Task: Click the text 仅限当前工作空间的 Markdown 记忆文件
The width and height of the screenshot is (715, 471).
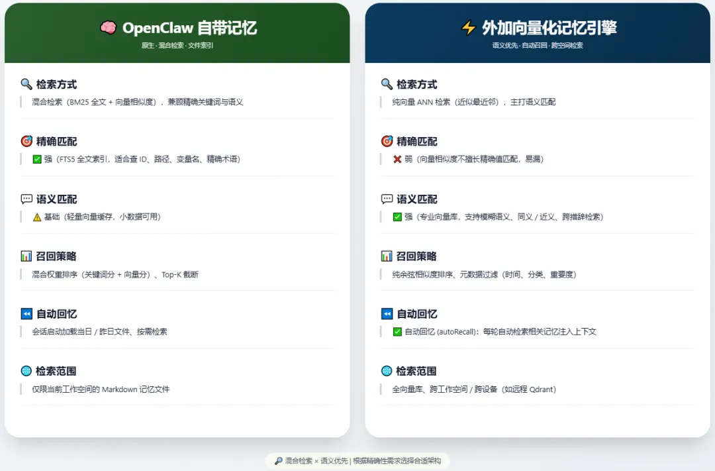Action: click(101, 390)
